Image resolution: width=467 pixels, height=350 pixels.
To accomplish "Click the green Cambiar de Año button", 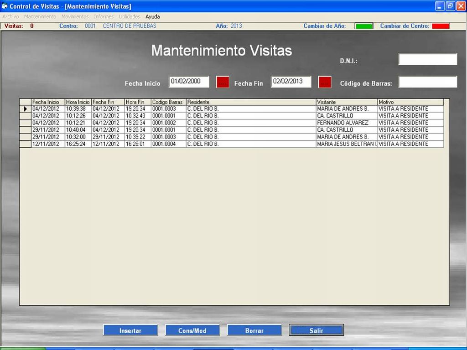I will tap(363, 26).
